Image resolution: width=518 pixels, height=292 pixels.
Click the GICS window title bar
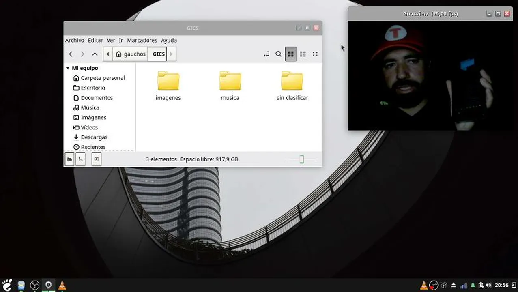pos(193,28)
